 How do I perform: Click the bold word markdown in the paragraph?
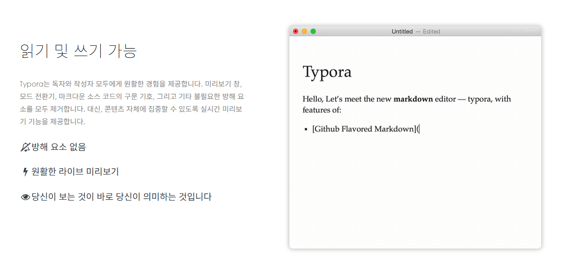click(413, 99)
